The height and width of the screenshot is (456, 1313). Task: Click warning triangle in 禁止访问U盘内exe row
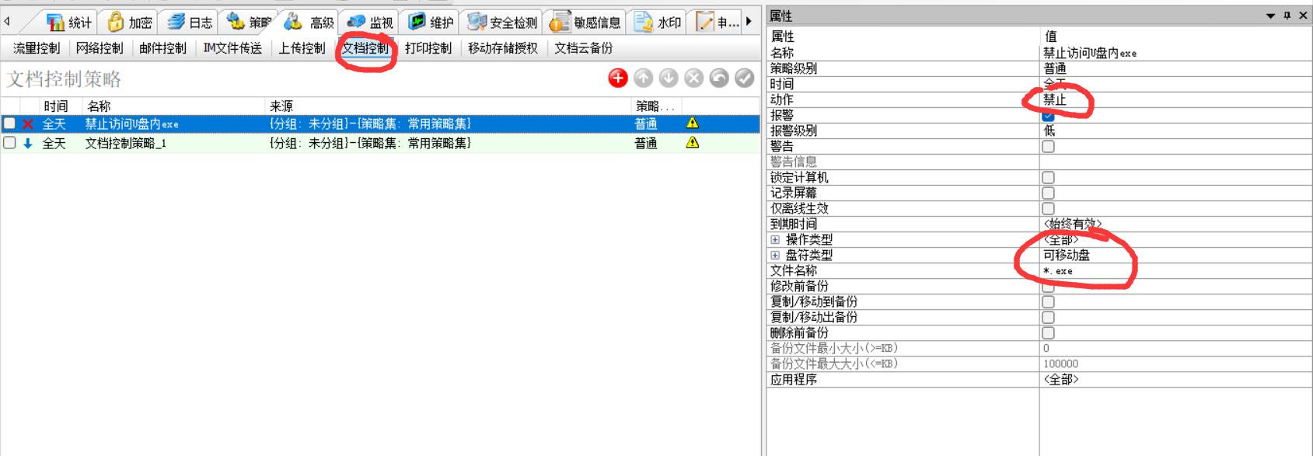pyautogui.click(x=693, y=123)
